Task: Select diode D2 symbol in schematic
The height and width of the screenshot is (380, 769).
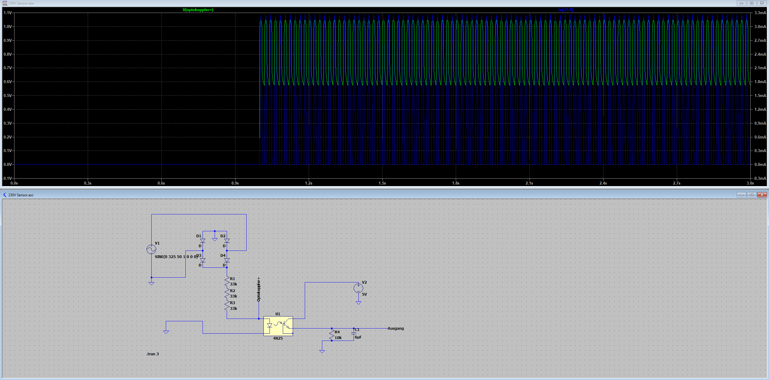Action: click(227, 241)
